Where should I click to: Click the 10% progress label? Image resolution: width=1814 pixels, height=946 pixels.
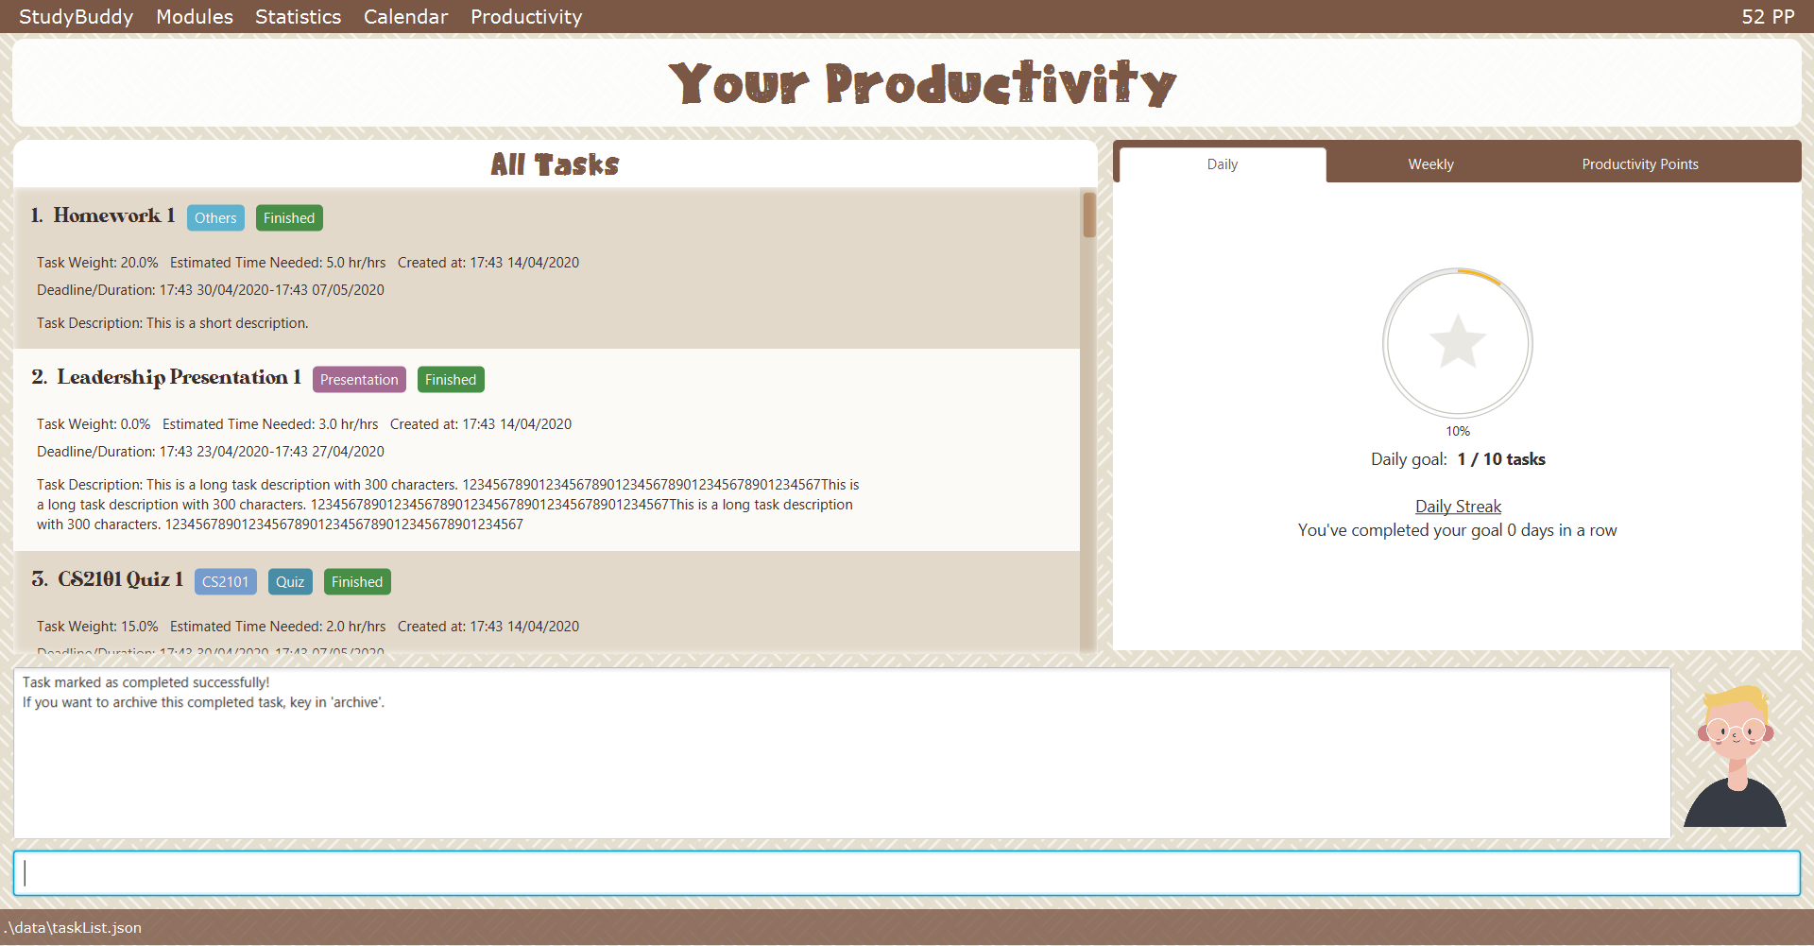(1458, 431)
